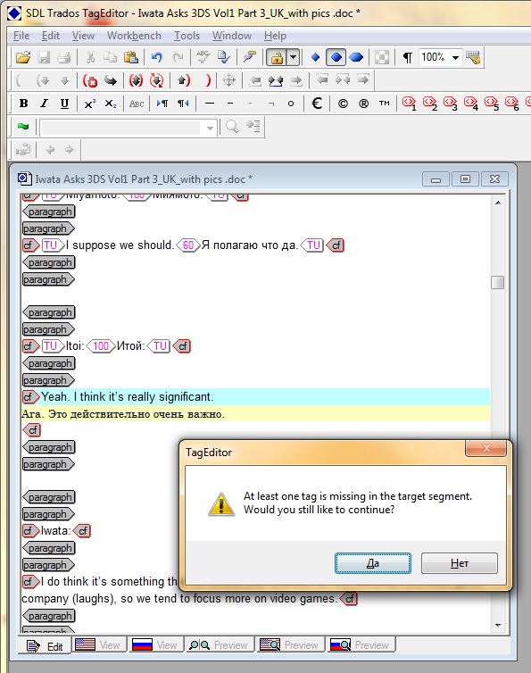Open the padlock protection dropdown arrow
The height and width of the screenshot is (673, 531).
pyautogui.click(x=294, y=57)
